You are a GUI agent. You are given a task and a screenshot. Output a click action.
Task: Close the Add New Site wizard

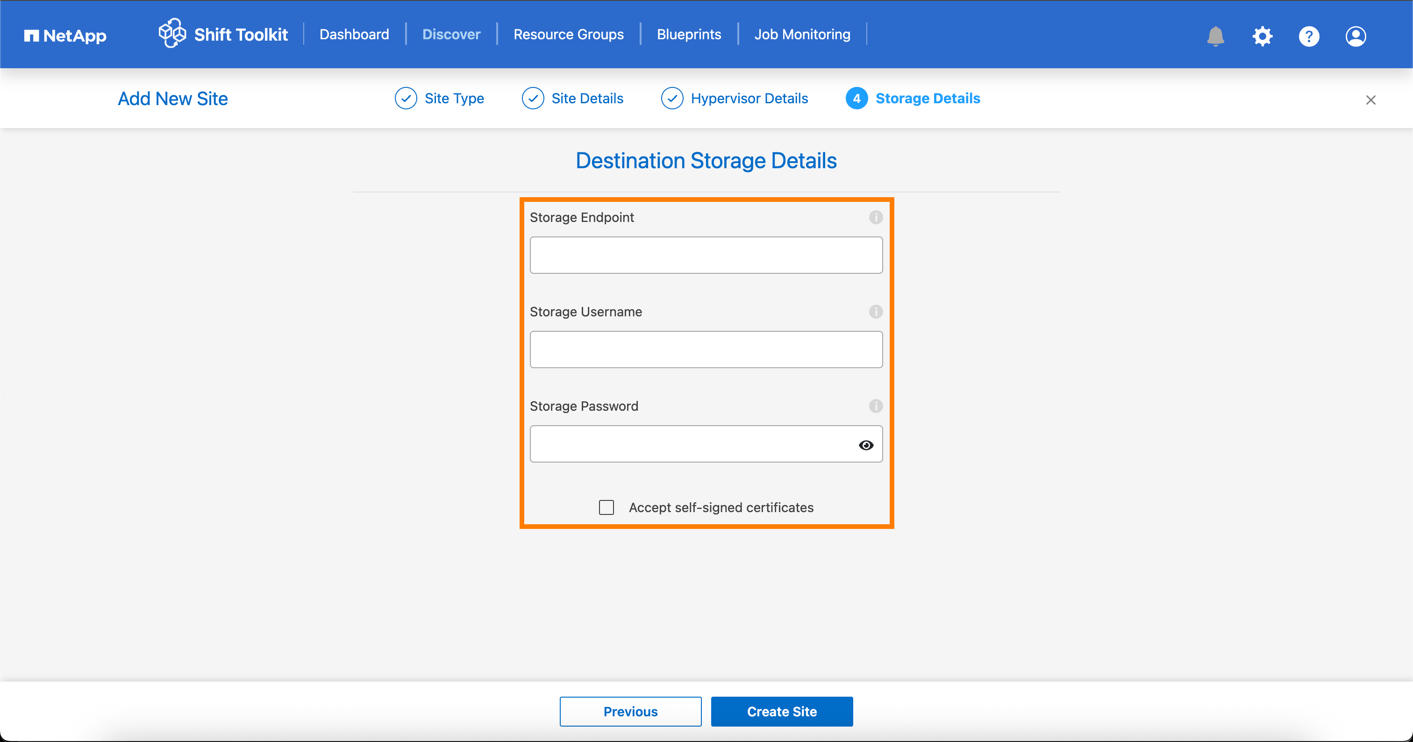pyautogui.click(x=1370, y=100)
